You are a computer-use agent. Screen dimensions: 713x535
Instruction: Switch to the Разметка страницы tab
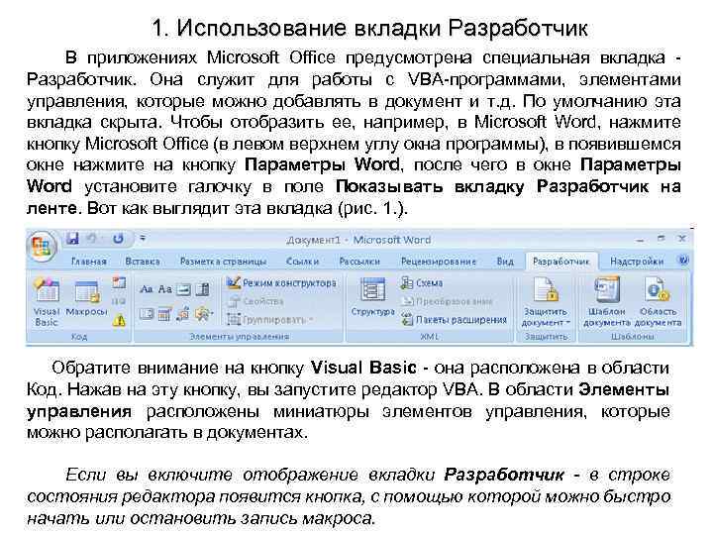pyautogui.click(x=223, y=262)
